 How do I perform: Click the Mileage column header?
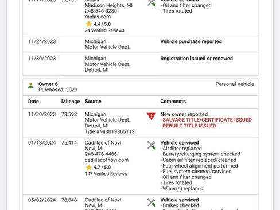tap(71, 102)
